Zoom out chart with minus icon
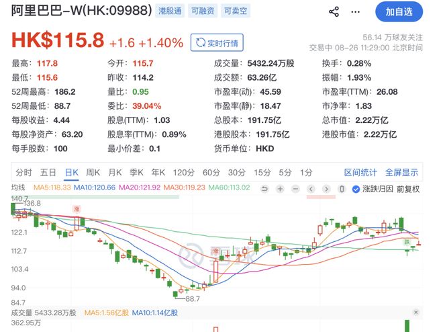The width and height of the screenshot is (443, 332). [295, 189]
